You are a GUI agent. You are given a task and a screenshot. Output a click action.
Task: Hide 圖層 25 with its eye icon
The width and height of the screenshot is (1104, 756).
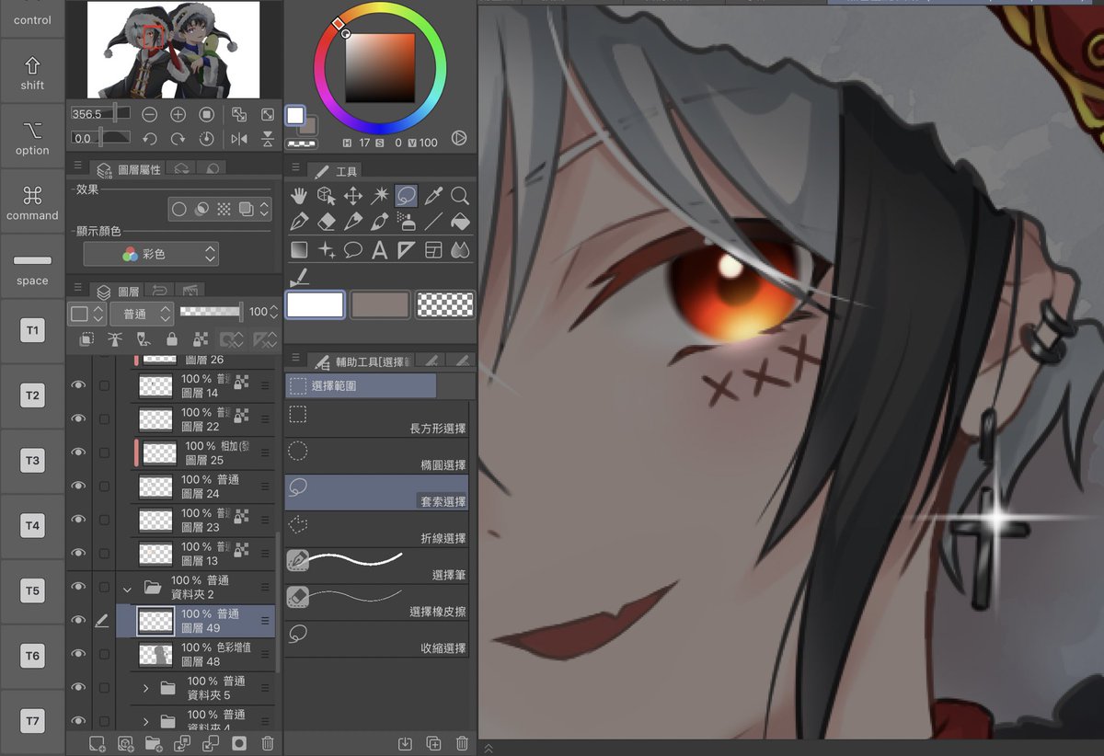pyautogui.click(x=78, y=452)
